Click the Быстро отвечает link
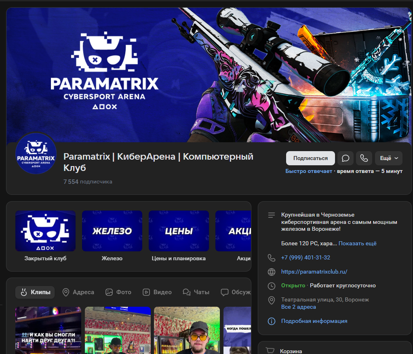This screenshot has width=413, height=354. point(309,171)
